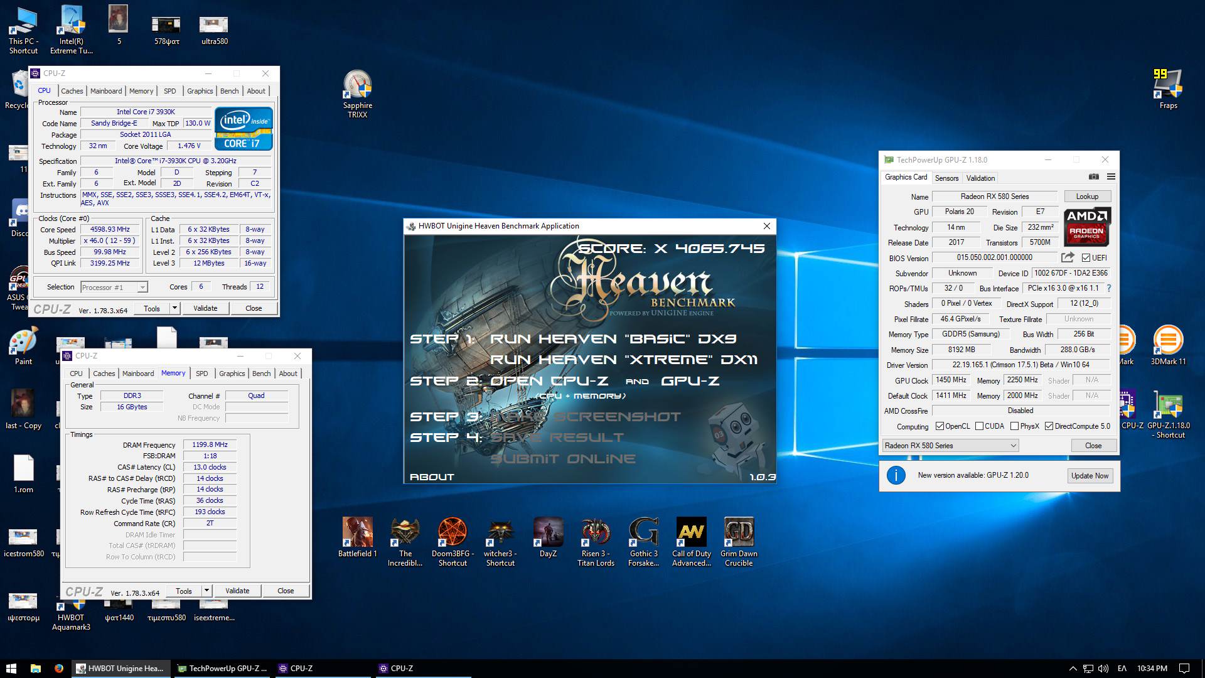Switch to Caches tab in top CPU-Z
This screenshot has width=1205, height=678.
point(72,91)
